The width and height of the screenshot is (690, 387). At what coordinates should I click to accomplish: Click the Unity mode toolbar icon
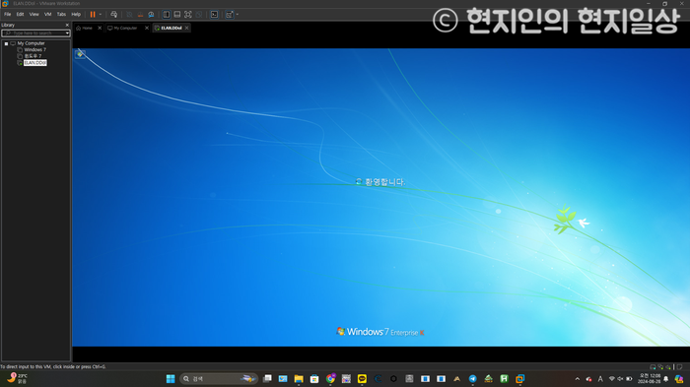[199, 15]
